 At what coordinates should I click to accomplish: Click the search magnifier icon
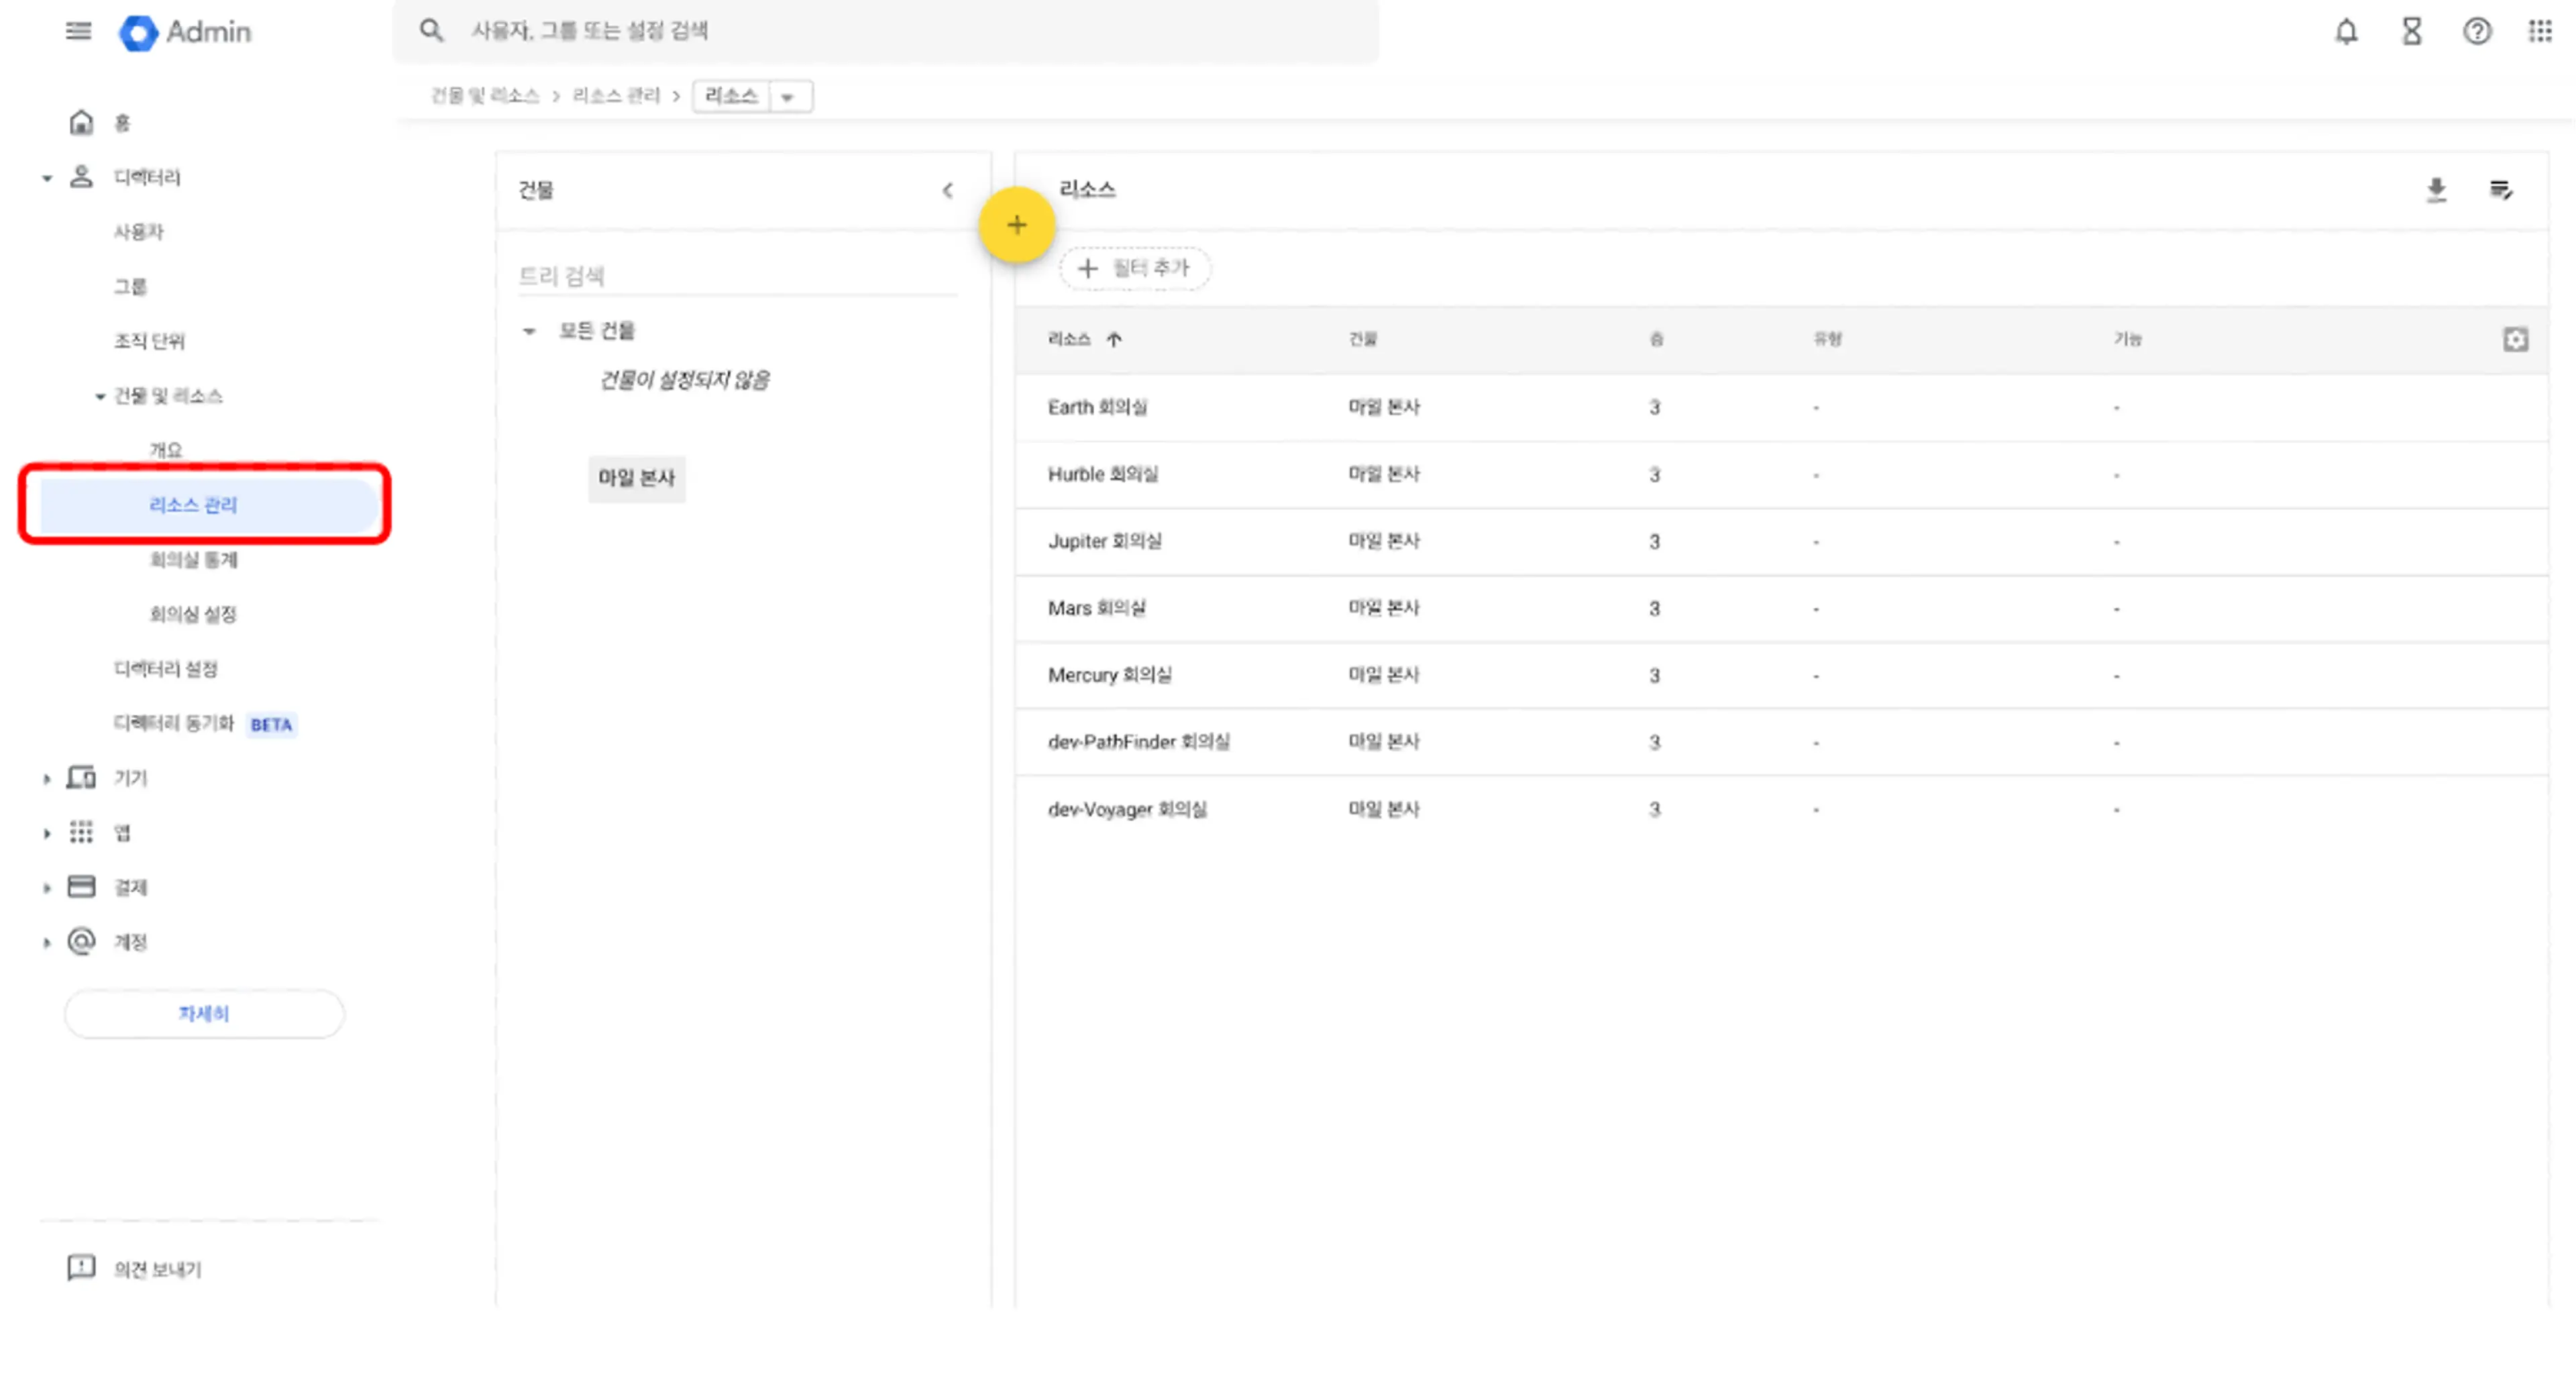[431, 30]
